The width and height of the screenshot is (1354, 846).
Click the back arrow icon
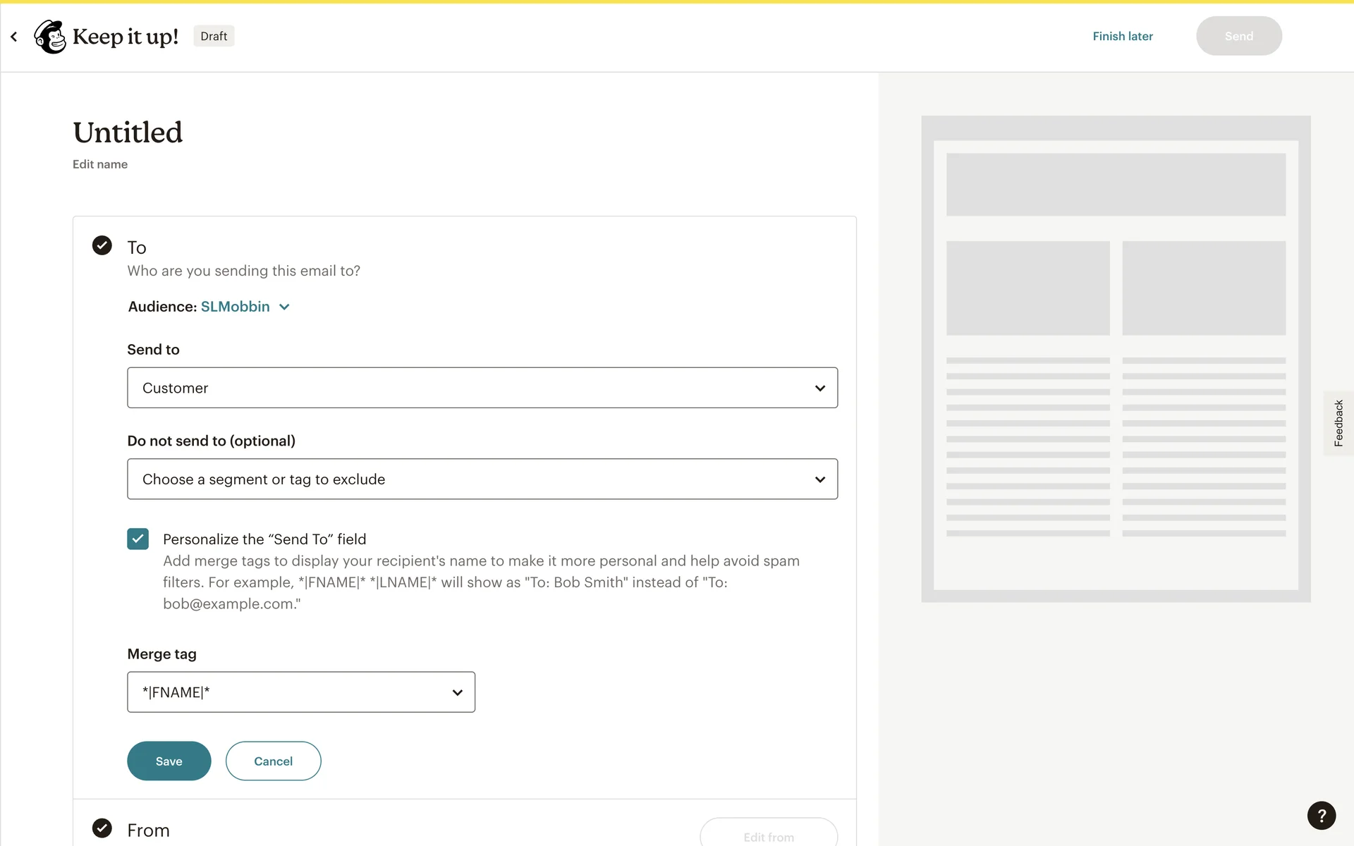14,37
